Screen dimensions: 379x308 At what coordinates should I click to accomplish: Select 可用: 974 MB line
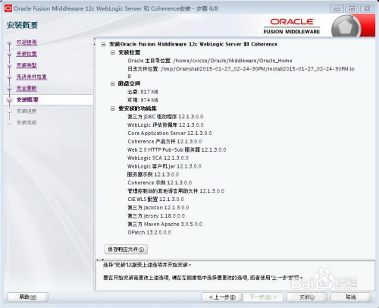[x=143, y=100]
